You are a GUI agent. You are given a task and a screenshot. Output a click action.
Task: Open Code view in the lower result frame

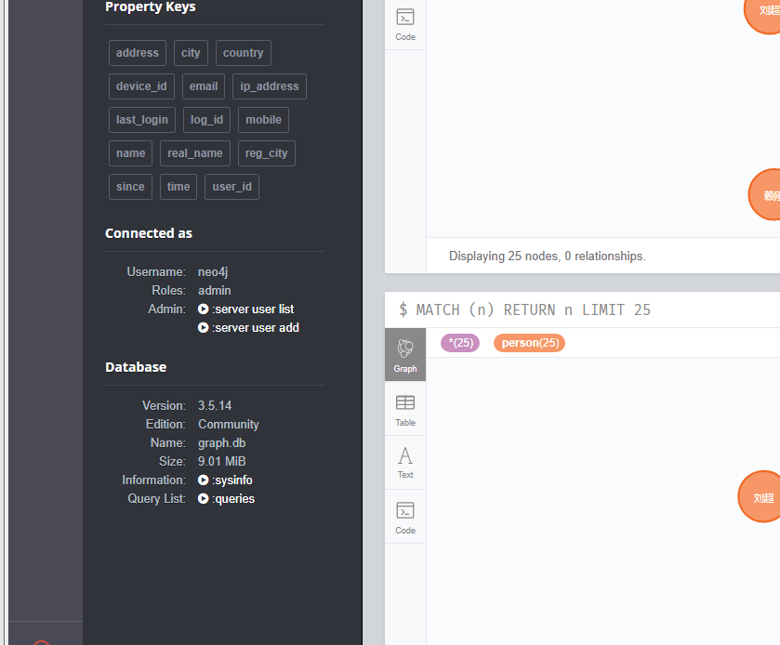tap(405, 517)
